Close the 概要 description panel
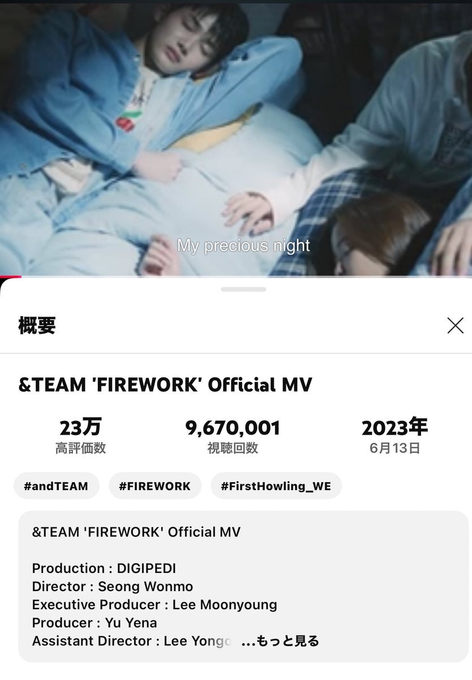 point(455,325)
